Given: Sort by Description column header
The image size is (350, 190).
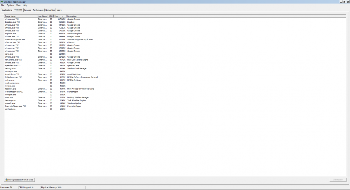Looking at the screenshot, I should click(90, 16).
